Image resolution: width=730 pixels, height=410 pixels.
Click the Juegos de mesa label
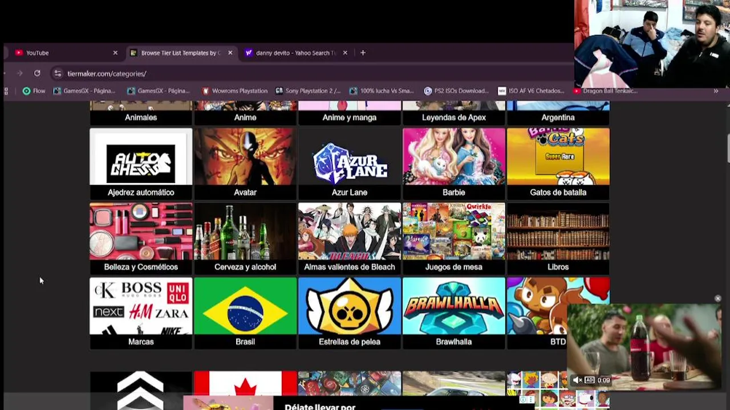click(454, 267)
